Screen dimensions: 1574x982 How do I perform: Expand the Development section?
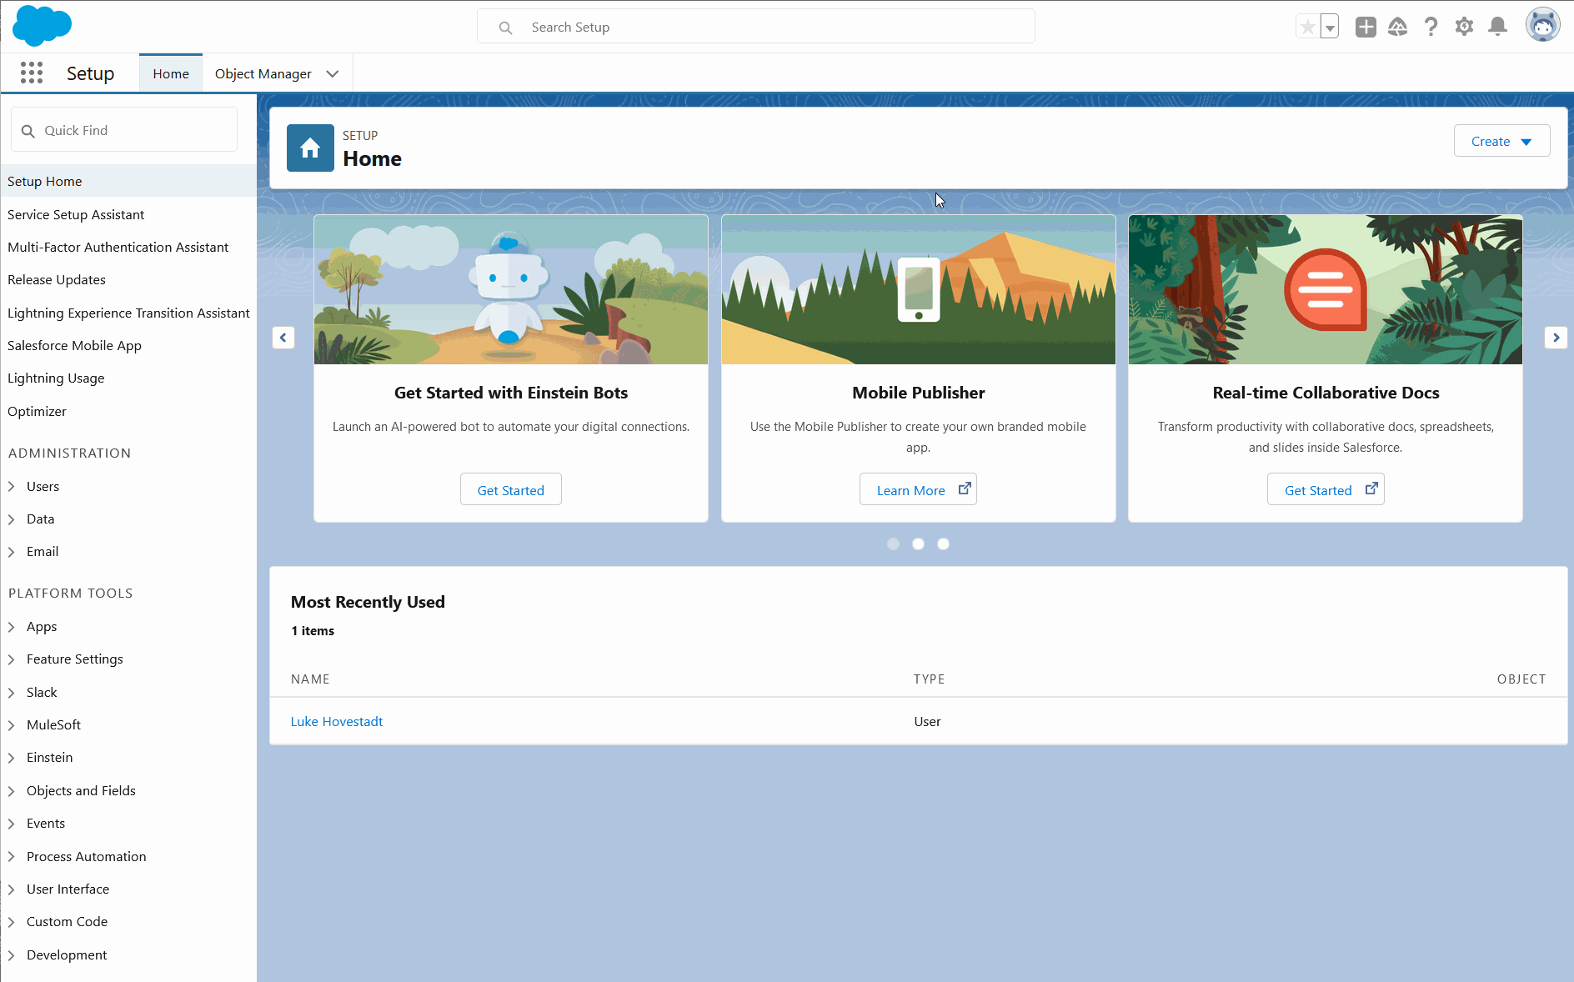[x=12, y=955]
